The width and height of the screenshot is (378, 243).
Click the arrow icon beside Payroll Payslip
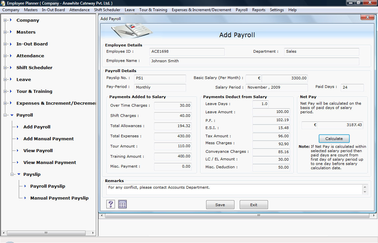click(25, 186)
